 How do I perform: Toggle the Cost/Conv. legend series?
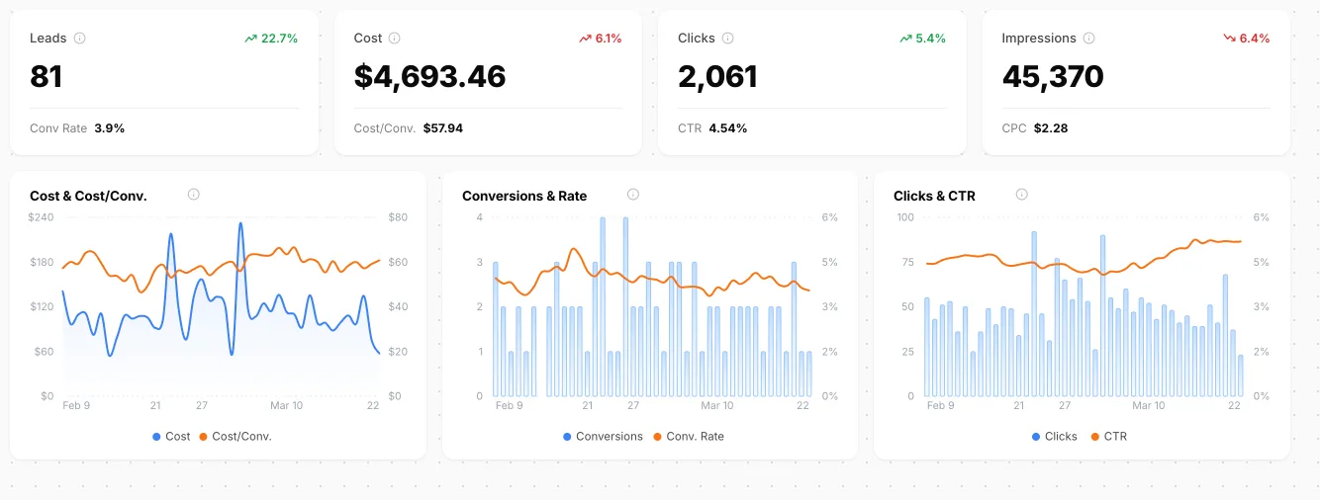(x=236, y=436)
